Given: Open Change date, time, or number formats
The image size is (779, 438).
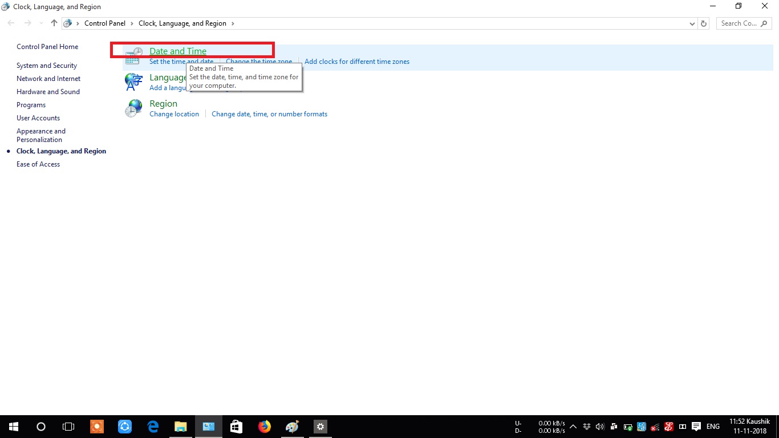Looking at the screenshot, I should pos(269,114).
